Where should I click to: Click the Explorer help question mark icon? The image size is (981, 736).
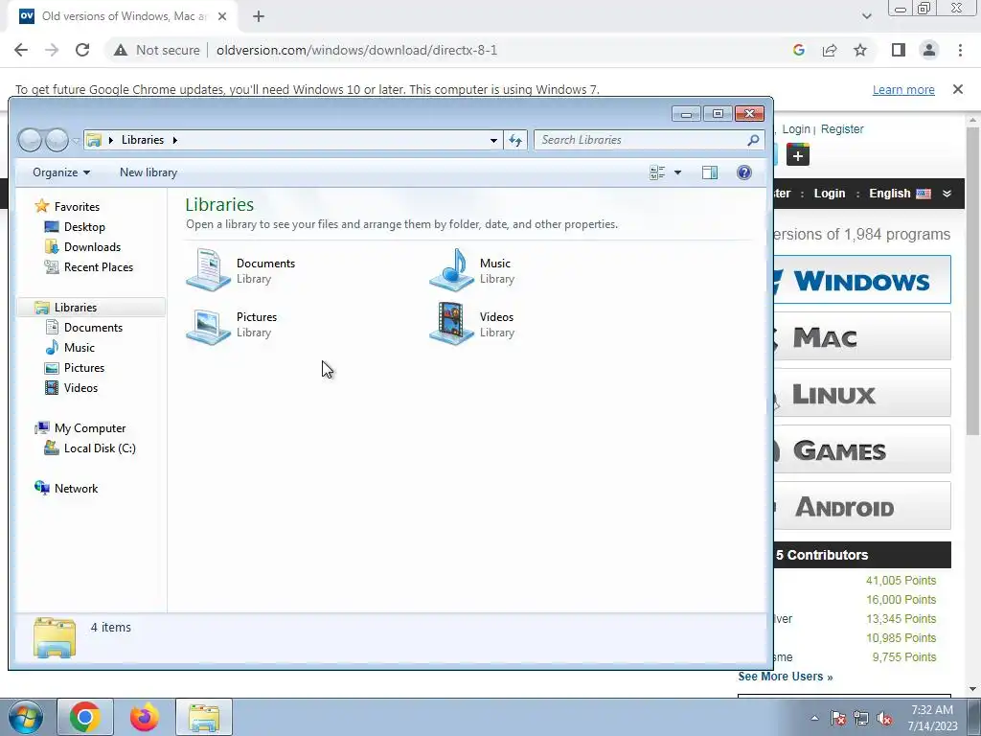click(x=743, y=172)
